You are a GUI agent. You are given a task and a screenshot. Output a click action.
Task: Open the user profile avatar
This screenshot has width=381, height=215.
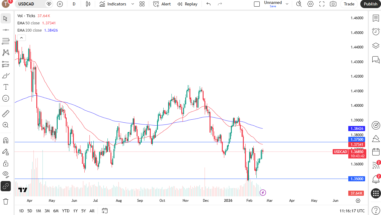(6, 4)
